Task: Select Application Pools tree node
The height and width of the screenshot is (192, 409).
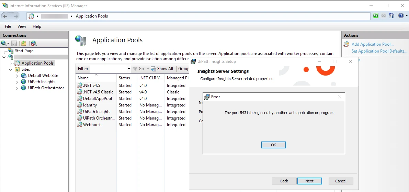Action: (x=37, y=63)
